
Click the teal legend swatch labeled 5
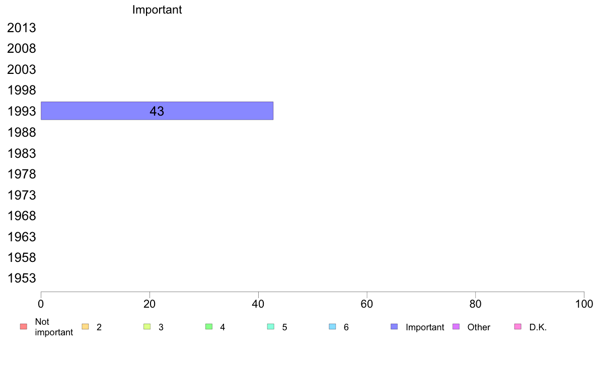(x=271, y=327)
